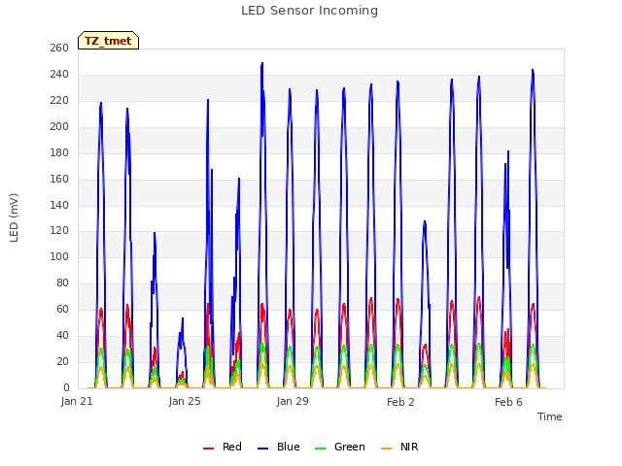
Task: Click the Jan 21 x-axis label
Action: pyautogui.click(x=77, y=402)
